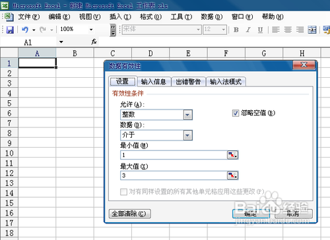Click the Save icon in toolbar
The image size is (330, 240).
(x=10, y=30)
